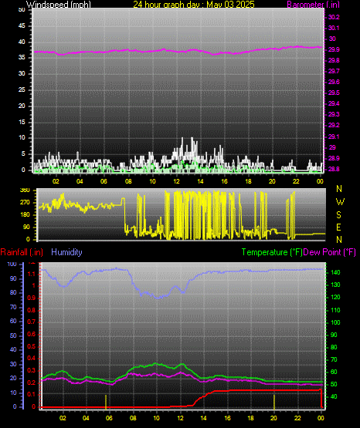The width and height of the screenshot is (360, 428).
Task: Click the 0.3 value on rainfall axis
Action: click(32, 371)
